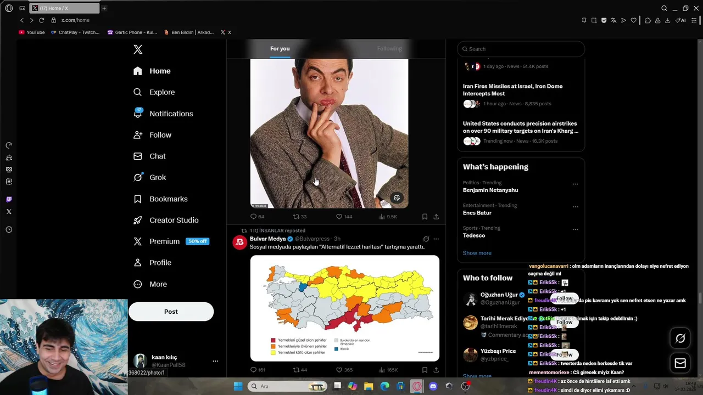Viewport: 703px width, 395px height.
Task: Open Twitch in the Opera sidebar
Action: pyautogui.click(x=9, y=199)
